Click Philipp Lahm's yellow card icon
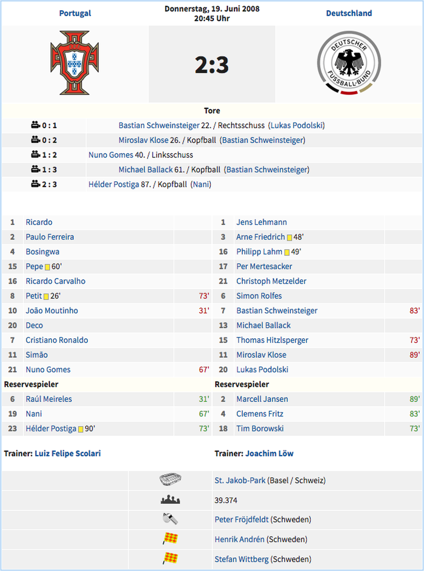 point(287,252)
